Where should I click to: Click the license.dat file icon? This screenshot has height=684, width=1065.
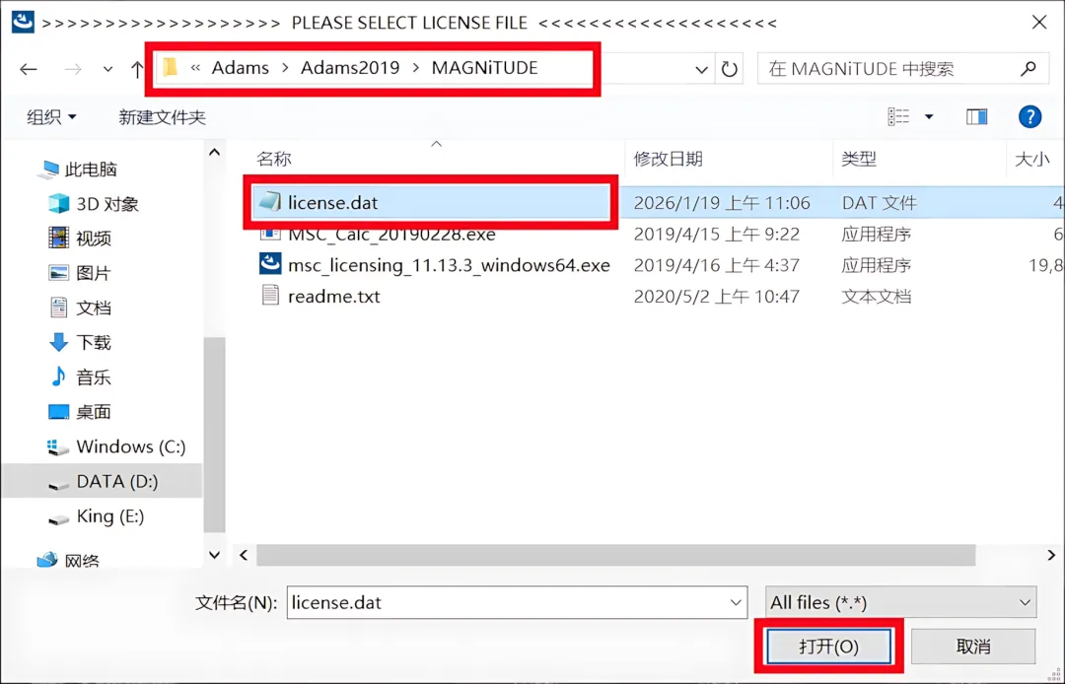(270, 201)
